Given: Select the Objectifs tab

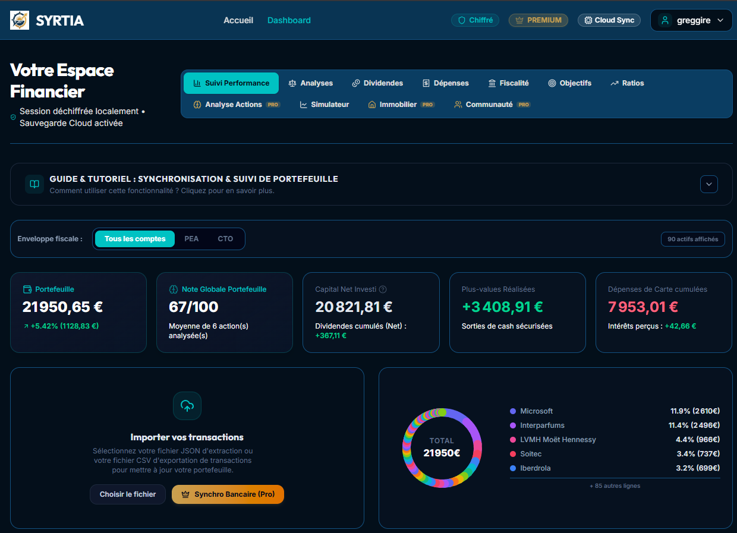Looking at the screenshot, I should [x=569, y=83].
